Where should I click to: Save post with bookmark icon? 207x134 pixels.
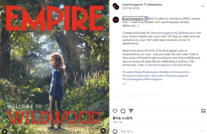click(x=203, y=111)
